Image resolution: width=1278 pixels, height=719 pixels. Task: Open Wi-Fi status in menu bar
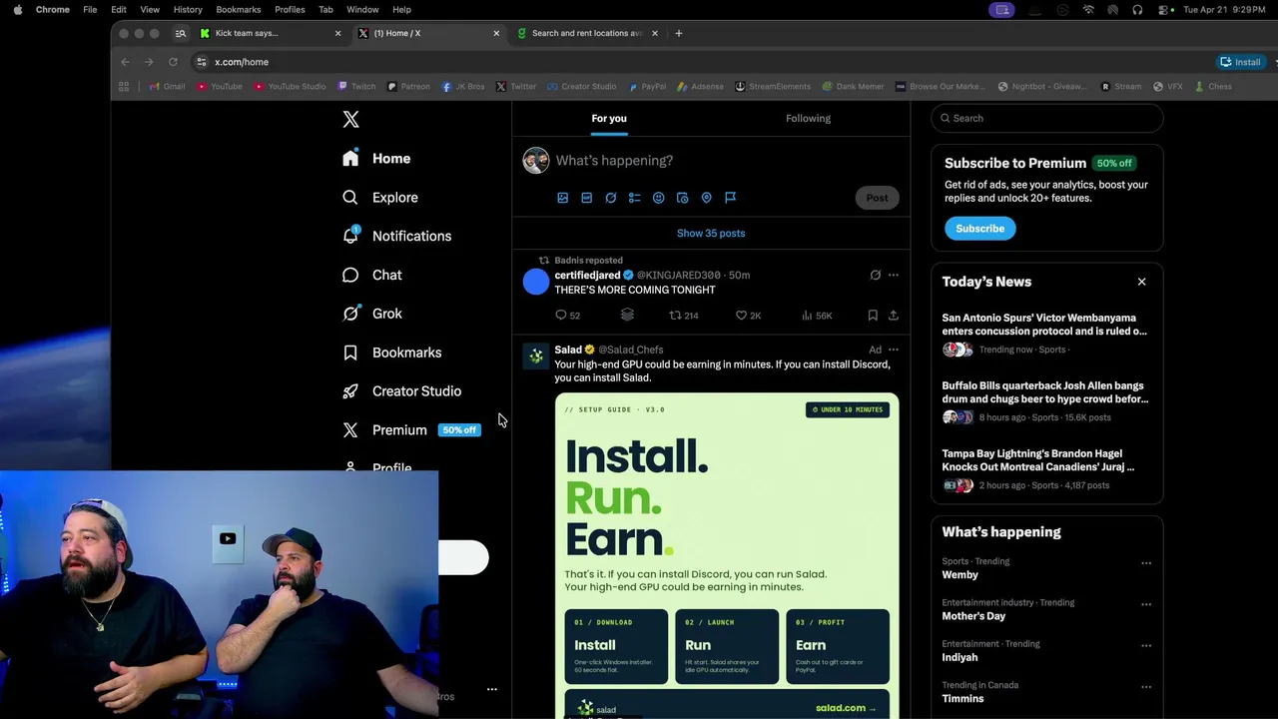click(x=1088, y=9)
